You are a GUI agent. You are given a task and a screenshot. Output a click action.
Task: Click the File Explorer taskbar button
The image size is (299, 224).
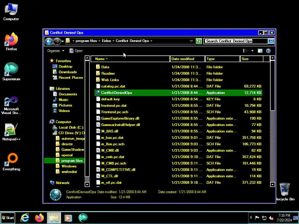[x=54, y=218]
